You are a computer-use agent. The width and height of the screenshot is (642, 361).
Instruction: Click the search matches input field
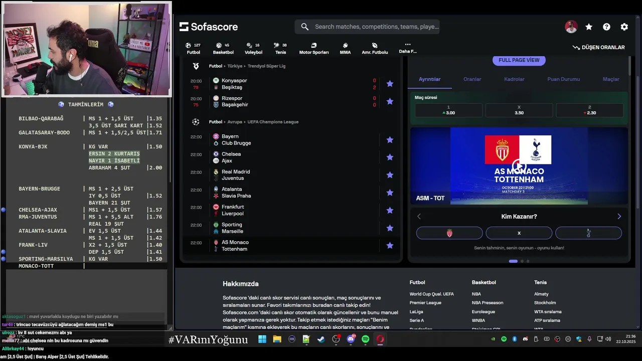(x=367, y=27)
